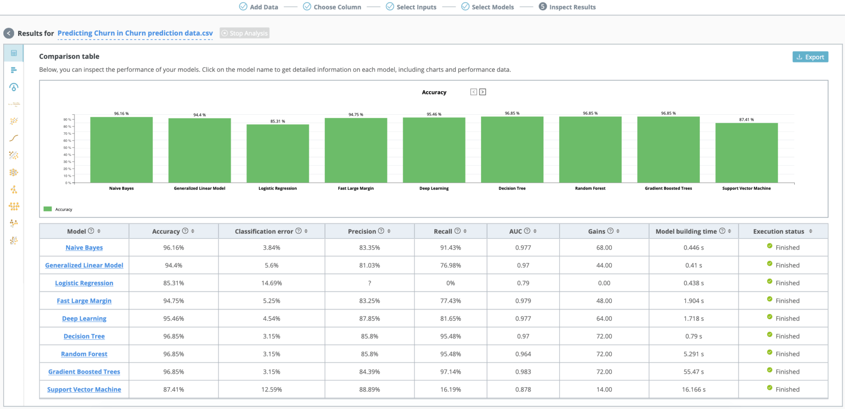Viewport: 845px width, 409px height.
Task: Jump to the Select Models step
Action: point(487,7)
